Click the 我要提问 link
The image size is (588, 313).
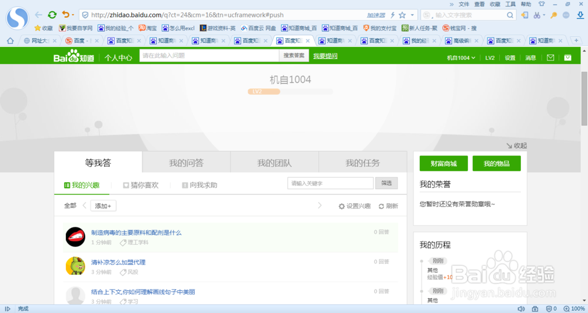tap(325, 56)
